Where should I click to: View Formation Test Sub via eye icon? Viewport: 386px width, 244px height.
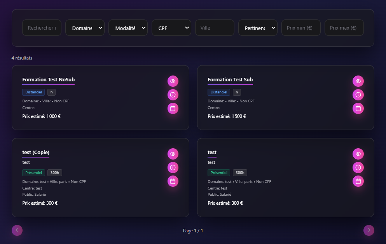[358, 81]
